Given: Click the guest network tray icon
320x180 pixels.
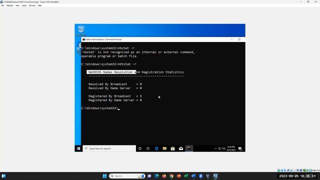Looking at the screenshot, I should click(220, 148).
